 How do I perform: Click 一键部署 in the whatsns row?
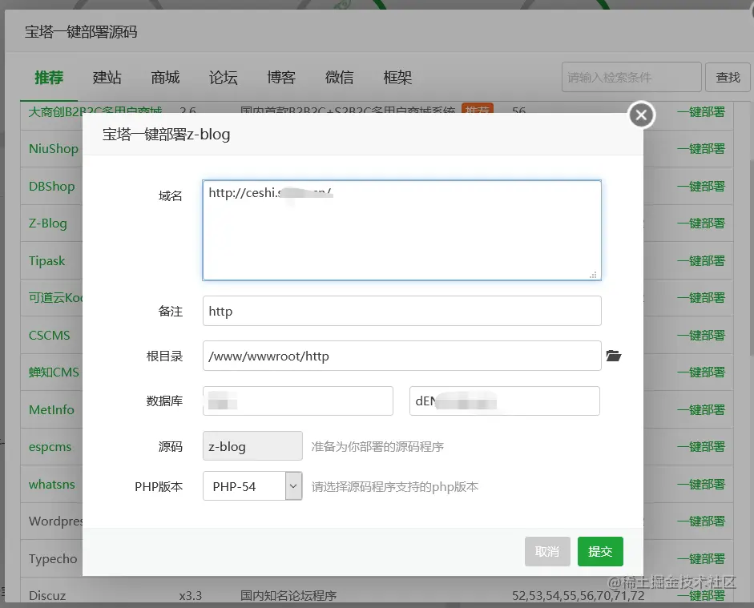coord(700,484)
